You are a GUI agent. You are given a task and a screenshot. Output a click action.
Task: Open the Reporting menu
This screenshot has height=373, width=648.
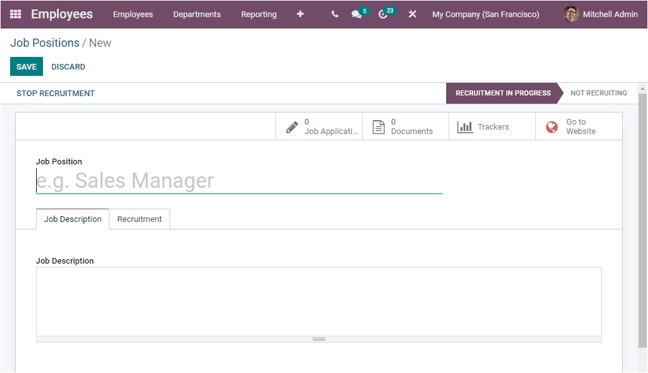(259, 14)
